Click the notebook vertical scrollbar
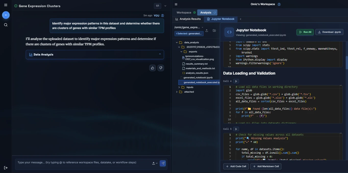 [347, 62]
